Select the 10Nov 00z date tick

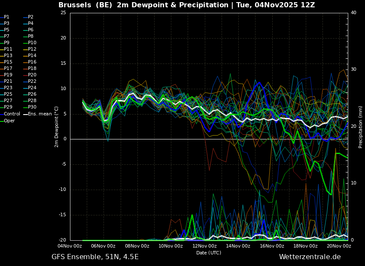click(x=171, y=246)
